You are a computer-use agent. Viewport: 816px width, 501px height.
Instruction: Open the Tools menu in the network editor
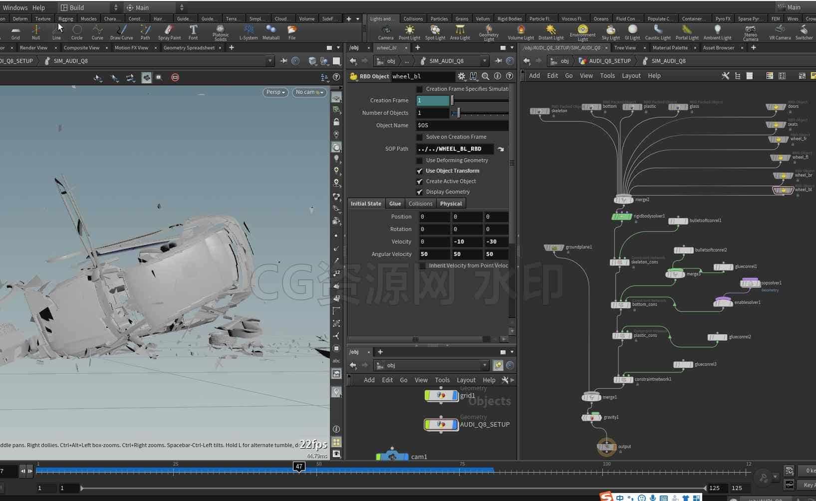coord(607,76)
